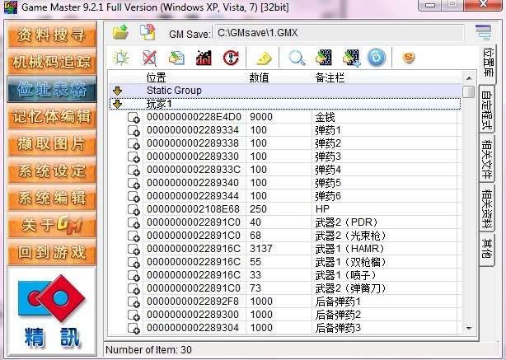Image resolution: width=506 pixels, height=360 pixels.
Task: Click the open folder icon in top toolbar
Action: click(x=120, y=33)
